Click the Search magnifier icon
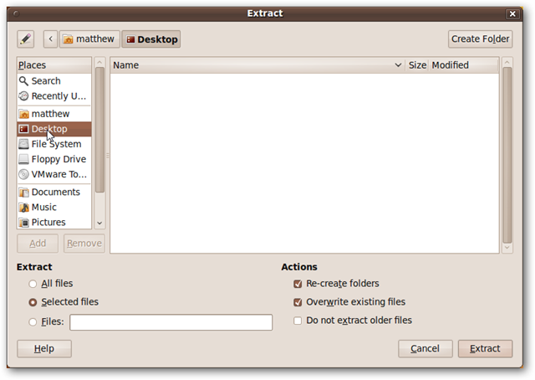 point(23,81)
